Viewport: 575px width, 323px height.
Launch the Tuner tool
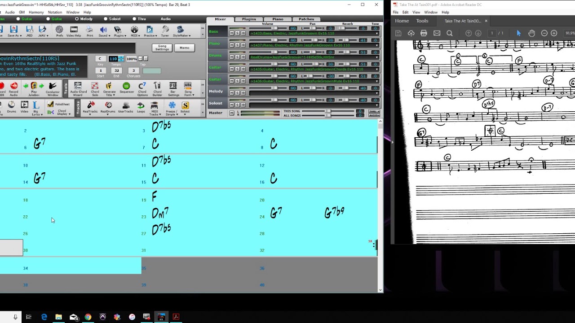click(165, 31)
